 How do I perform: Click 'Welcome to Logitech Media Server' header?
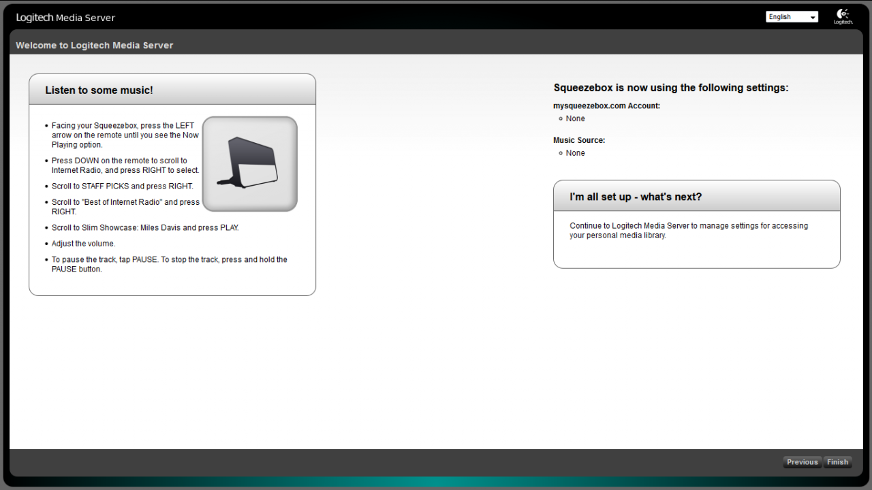(95, 46)
